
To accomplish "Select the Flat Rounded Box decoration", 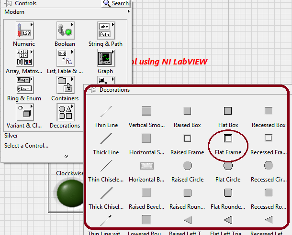I will click(x=228, y=192).
